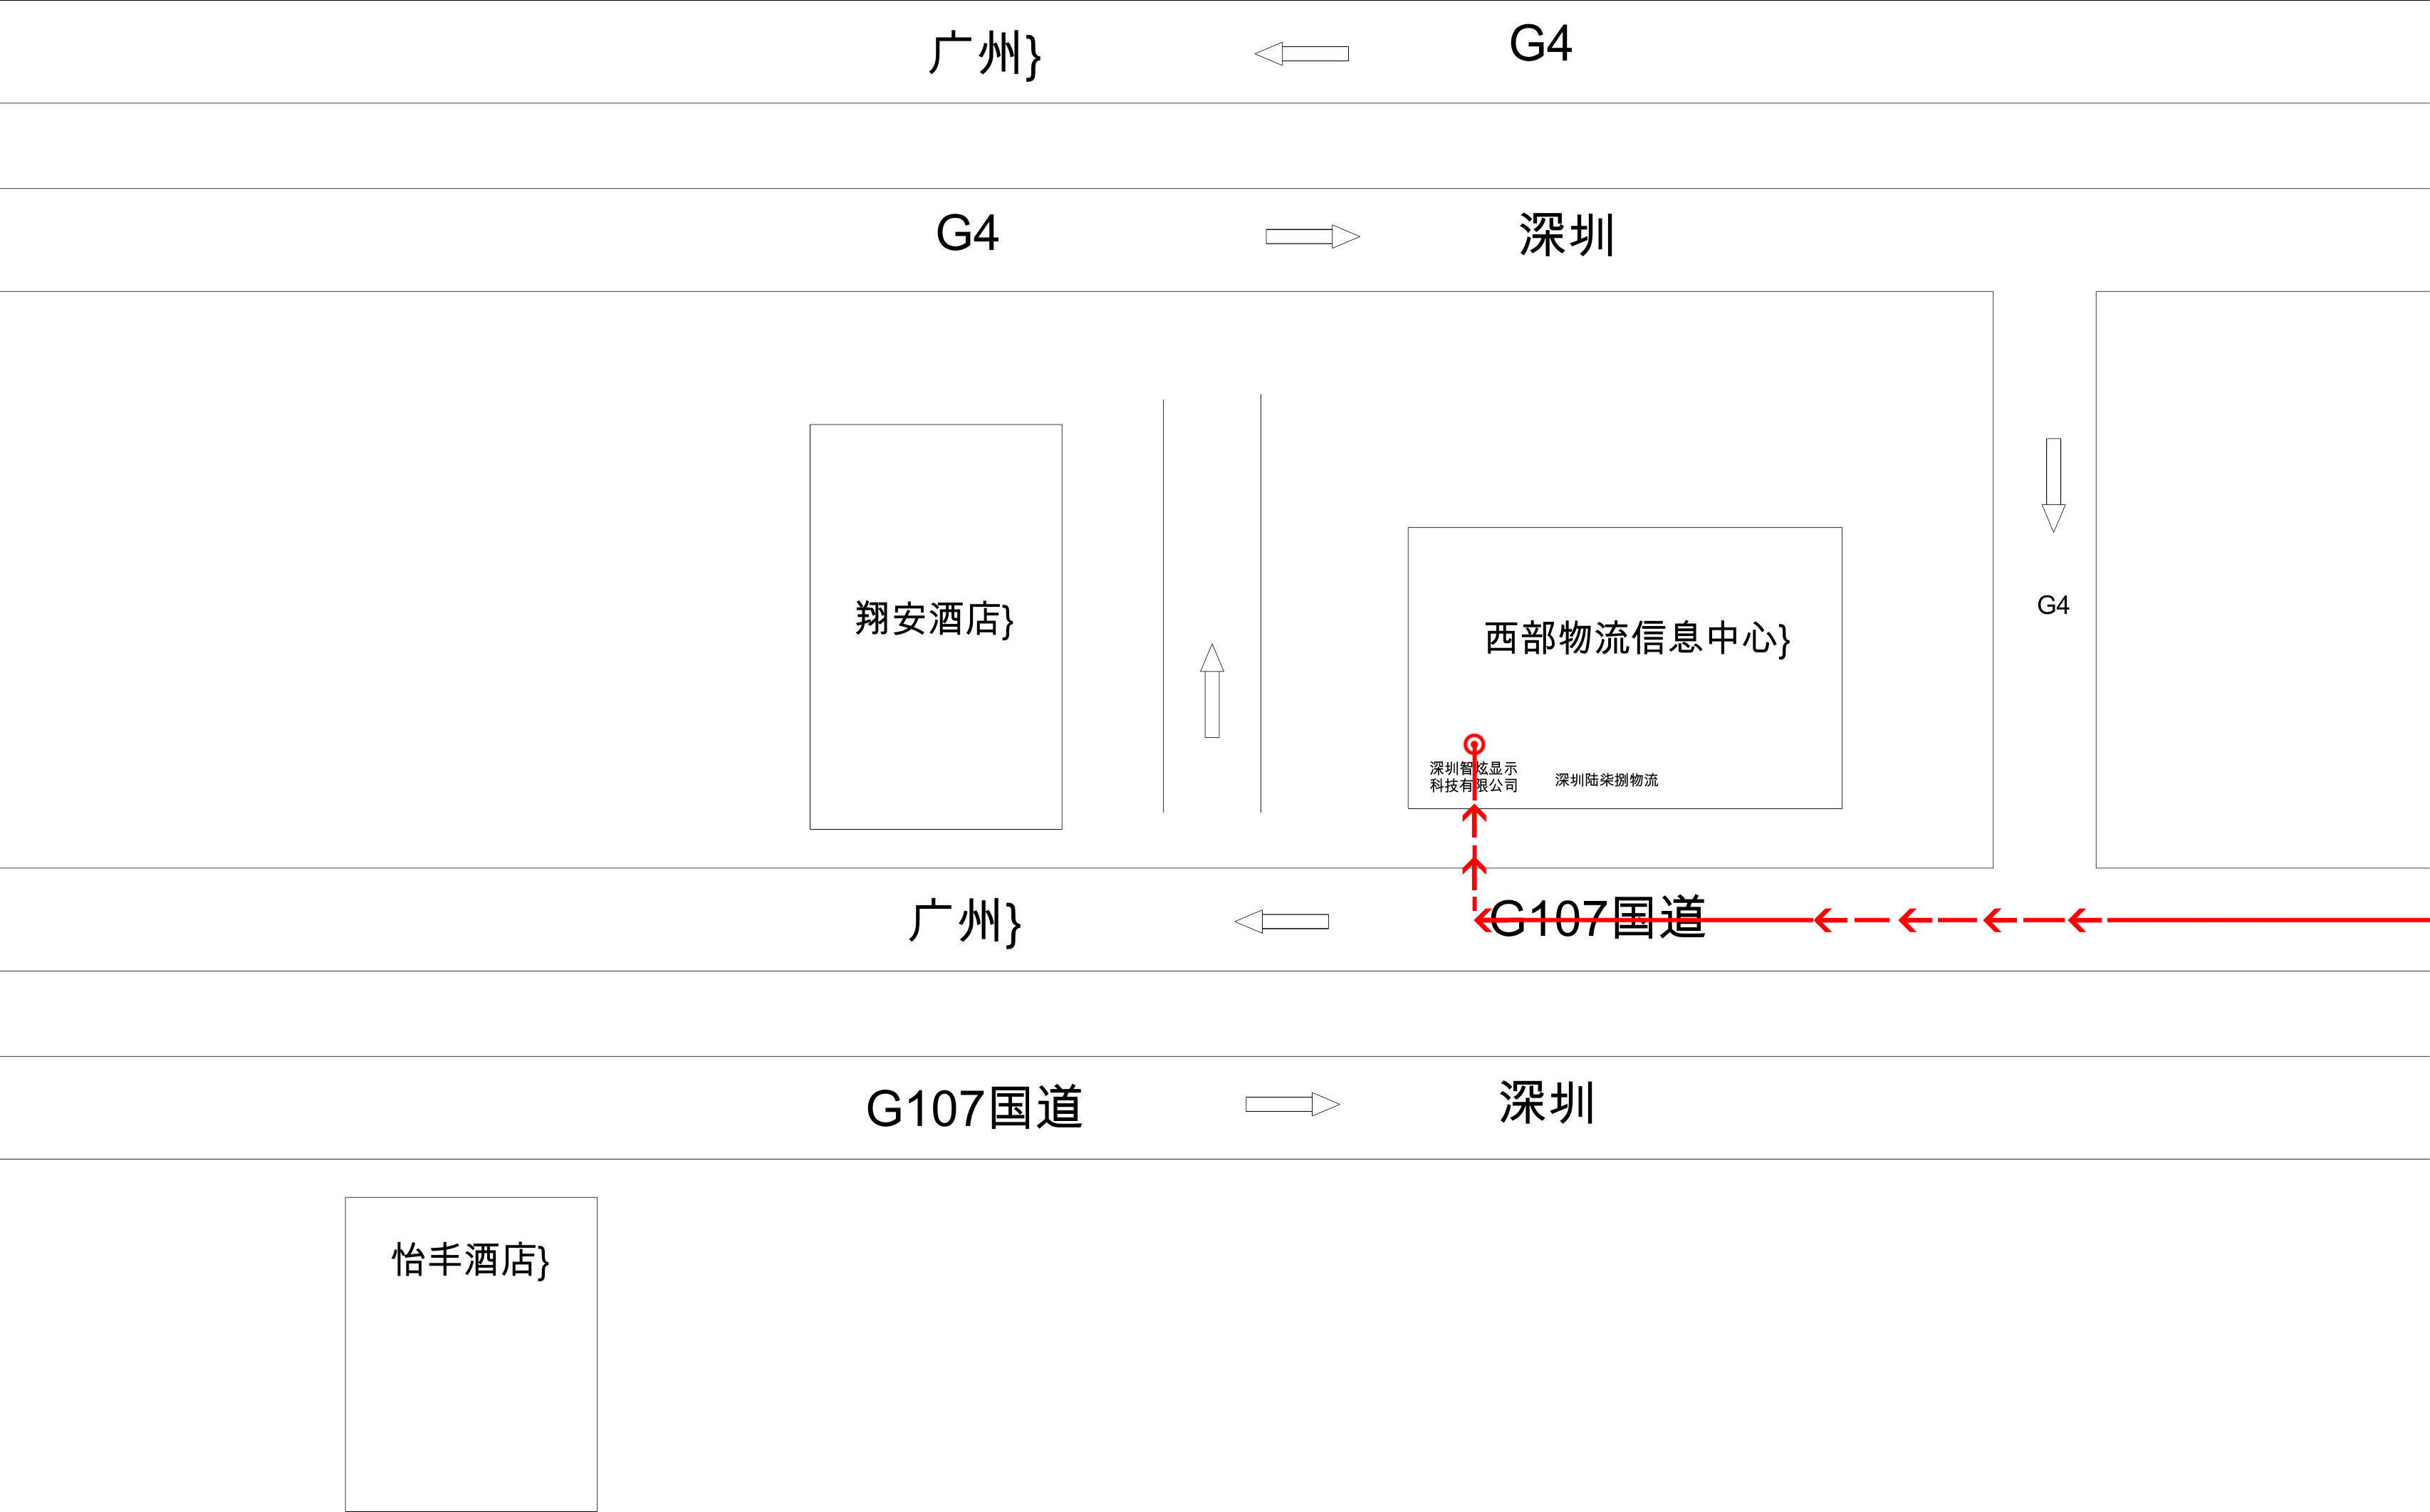Click right arrow after bottom G107国道 label
2430x1512 pixels.
tap(1292, 1104)
